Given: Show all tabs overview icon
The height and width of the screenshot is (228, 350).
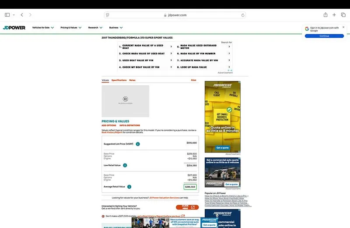Looking at the screenshot, I should tap(343, 15).
